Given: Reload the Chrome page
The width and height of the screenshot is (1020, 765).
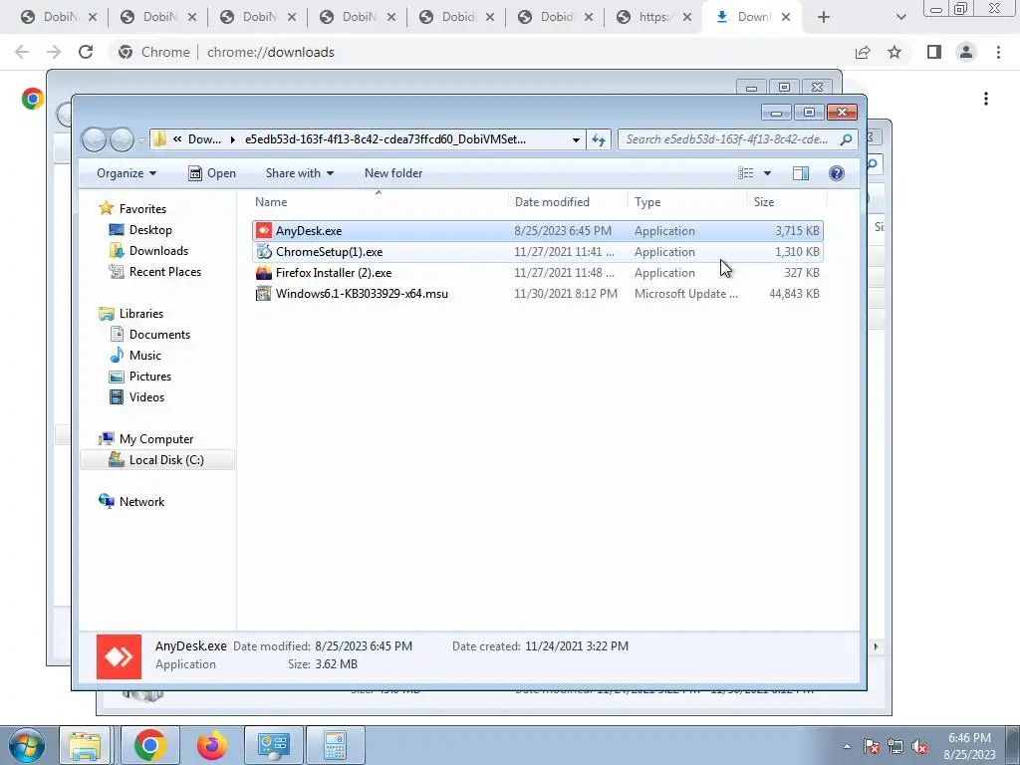Looking at the screenshot, I should (86, 52).
